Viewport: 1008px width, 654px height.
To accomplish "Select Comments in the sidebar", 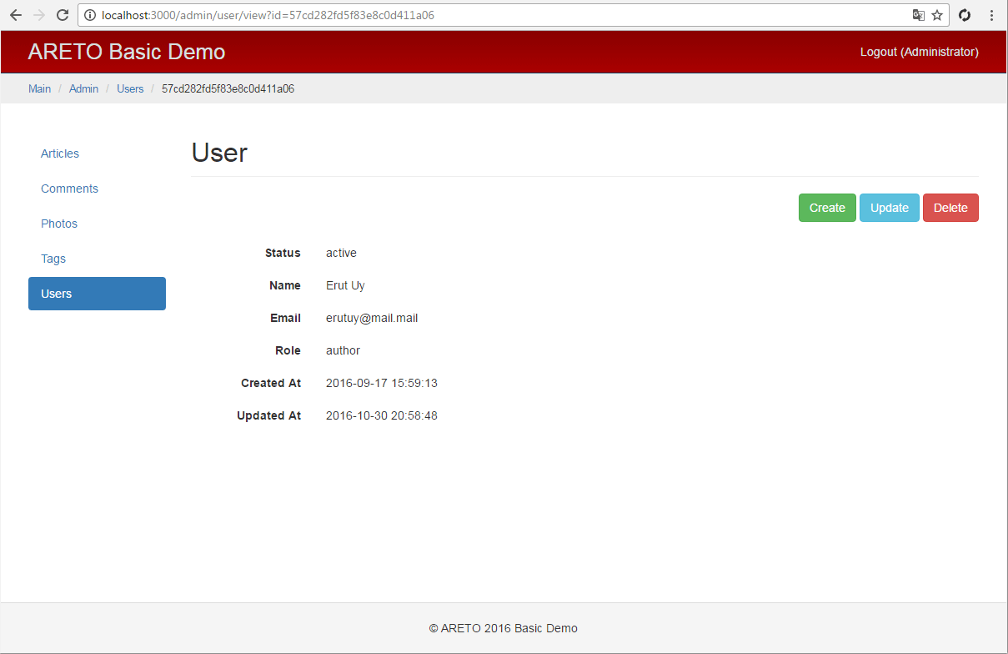I will point(69,189).
